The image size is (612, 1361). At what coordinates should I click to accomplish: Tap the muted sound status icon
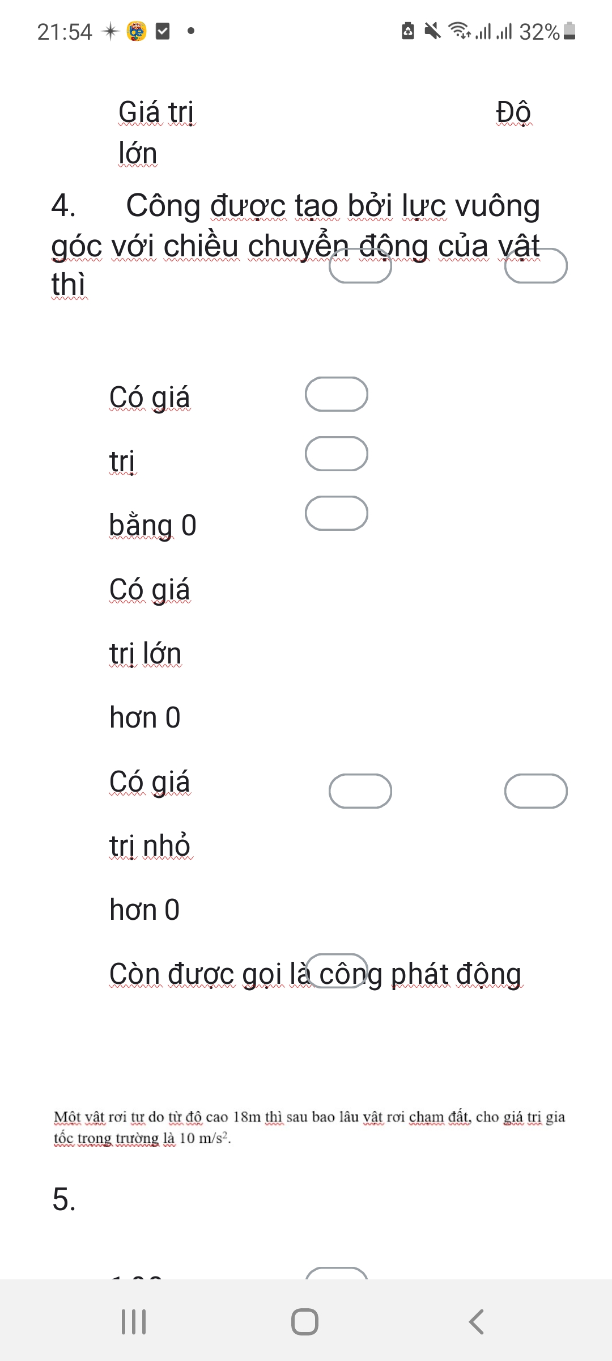[432, 31]
